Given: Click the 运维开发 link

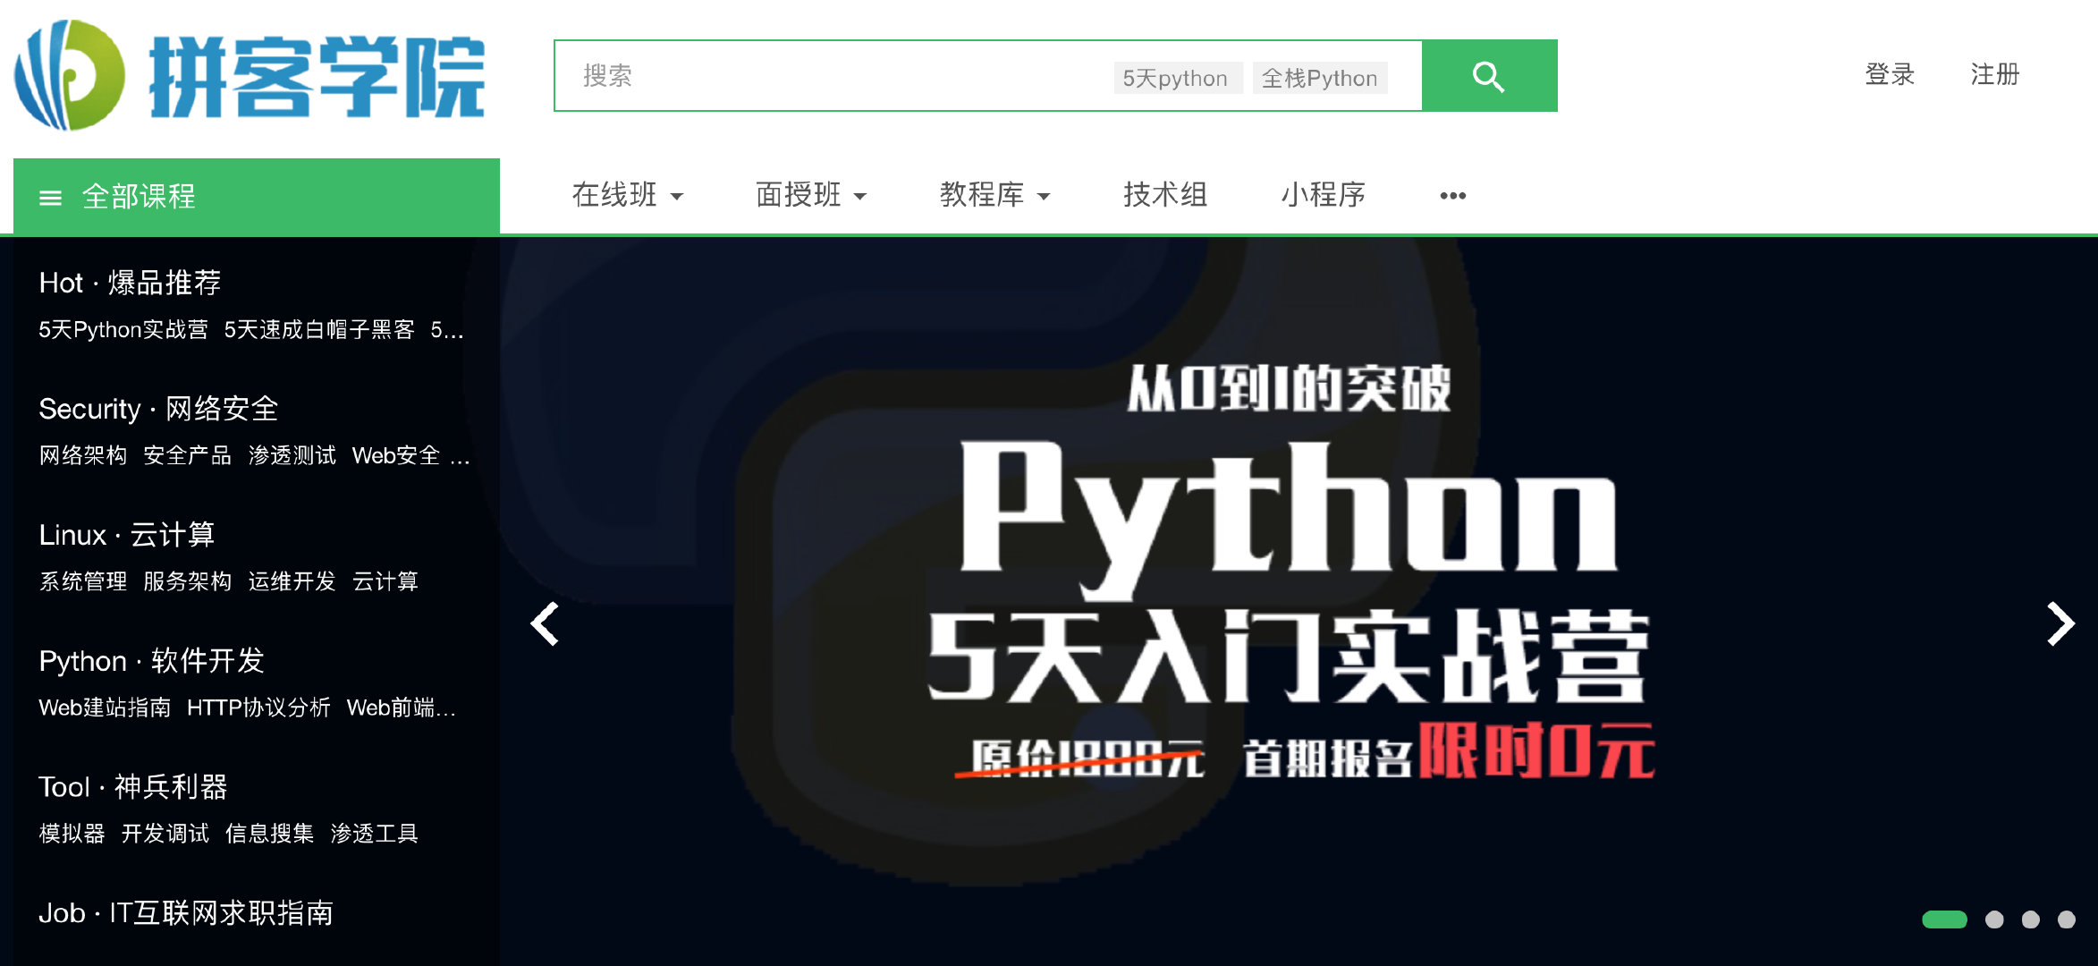Looking at the screenshot, I should pos(292,582).
